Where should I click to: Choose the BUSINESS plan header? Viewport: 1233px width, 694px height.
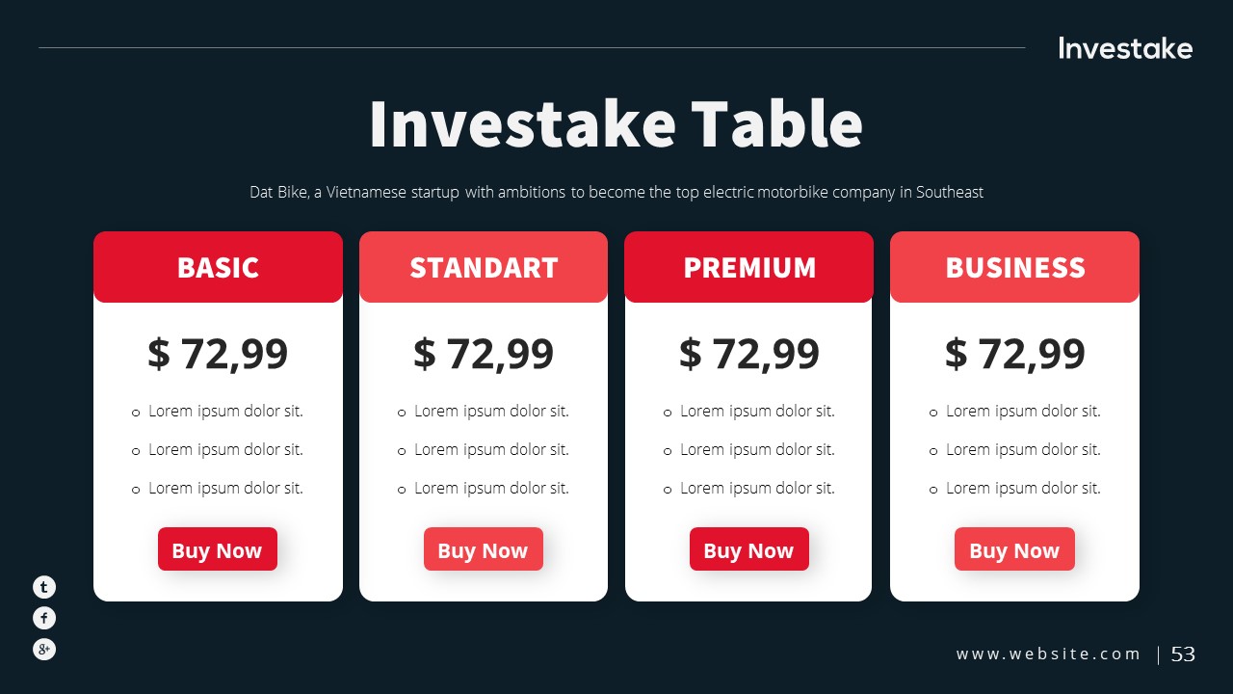1014,267
